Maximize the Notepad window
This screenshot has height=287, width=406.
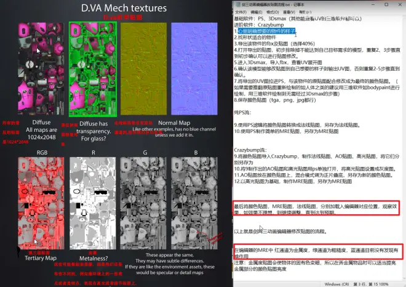tap(386, 4)
